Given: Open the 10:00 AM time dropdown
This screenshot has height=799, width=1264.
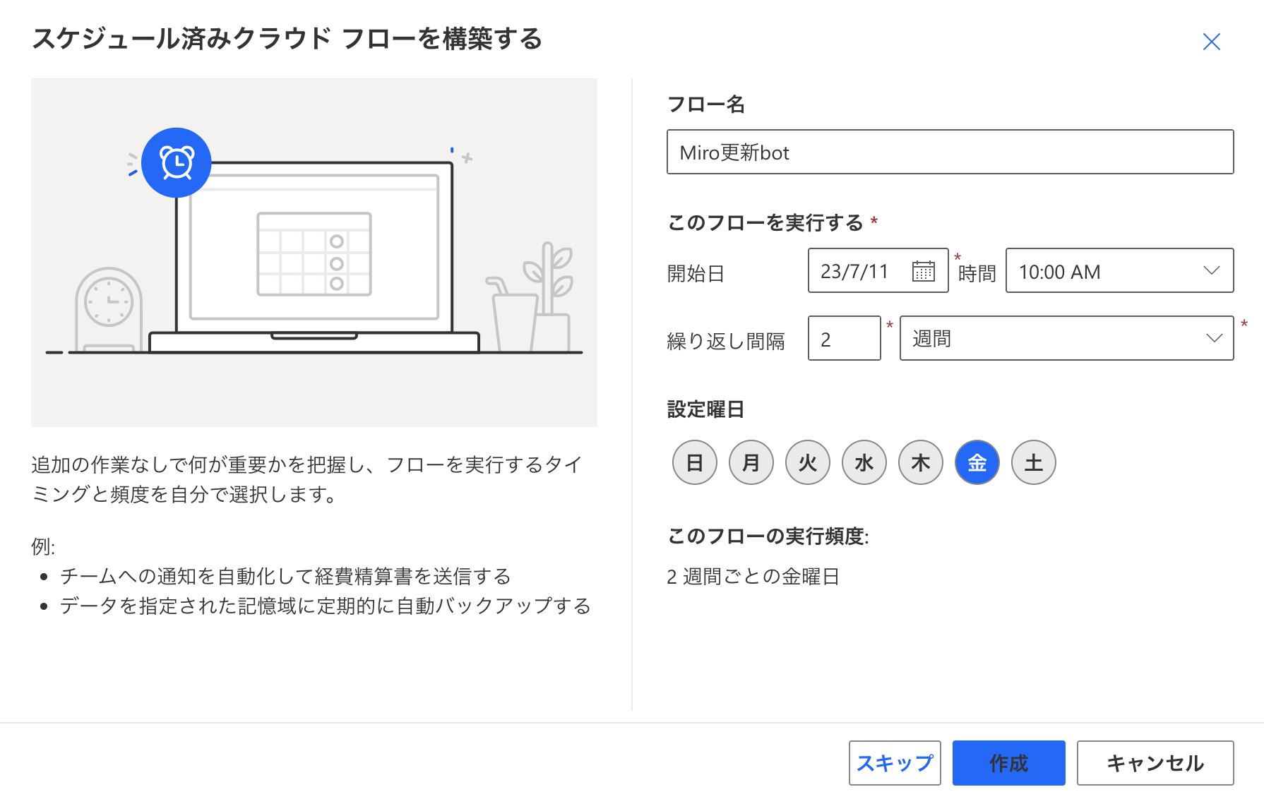Looking at the screenshot, I should [x=1119, y=270].
